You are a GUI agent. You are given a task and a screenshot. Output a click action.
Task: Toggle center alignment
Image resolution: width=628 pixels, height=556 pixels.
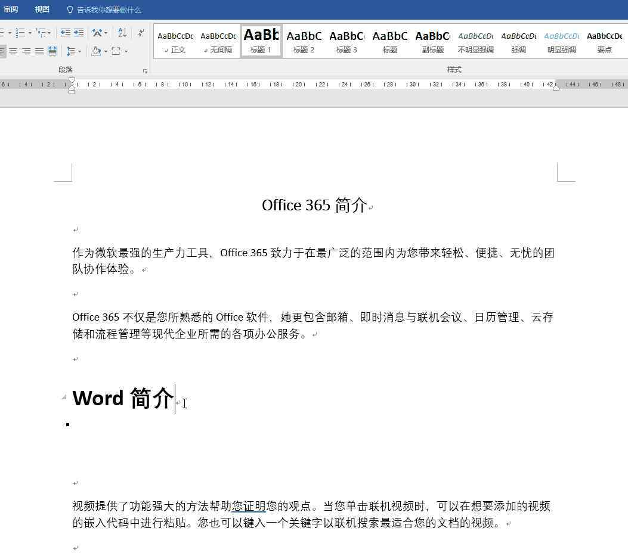tap(13, 51)
